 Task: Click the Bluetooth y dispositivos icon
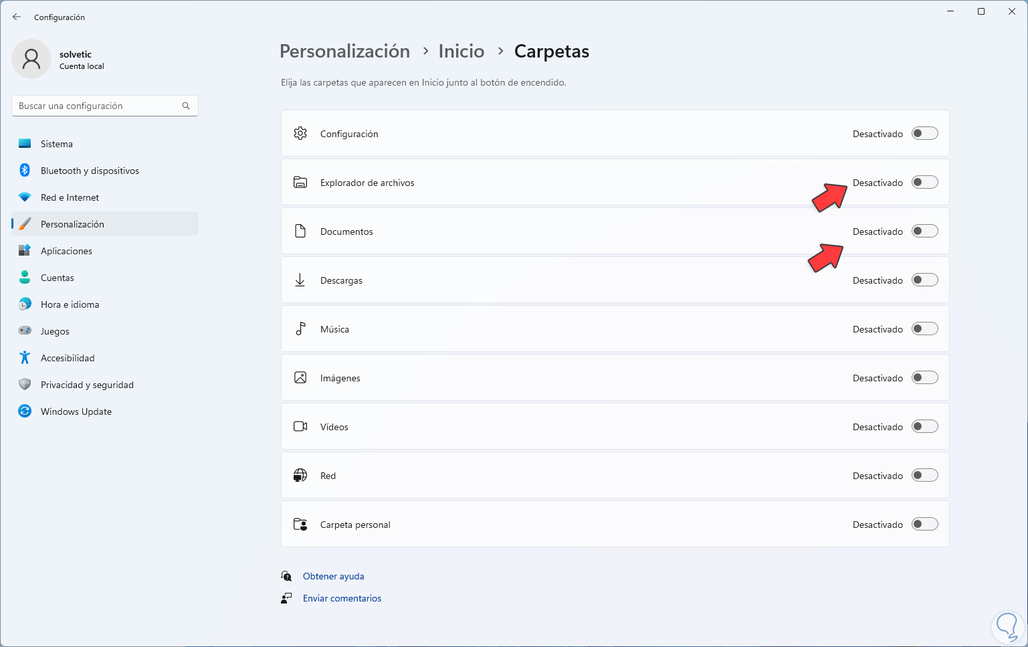(x=25, y=171)
